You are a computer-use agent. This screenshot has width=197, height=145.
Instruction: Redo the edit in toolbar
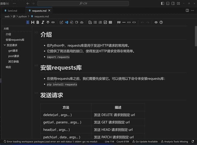tap(147, 22)
